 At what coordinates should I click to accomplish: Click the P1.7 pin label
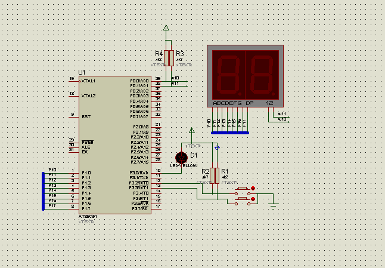click(86, 209)
